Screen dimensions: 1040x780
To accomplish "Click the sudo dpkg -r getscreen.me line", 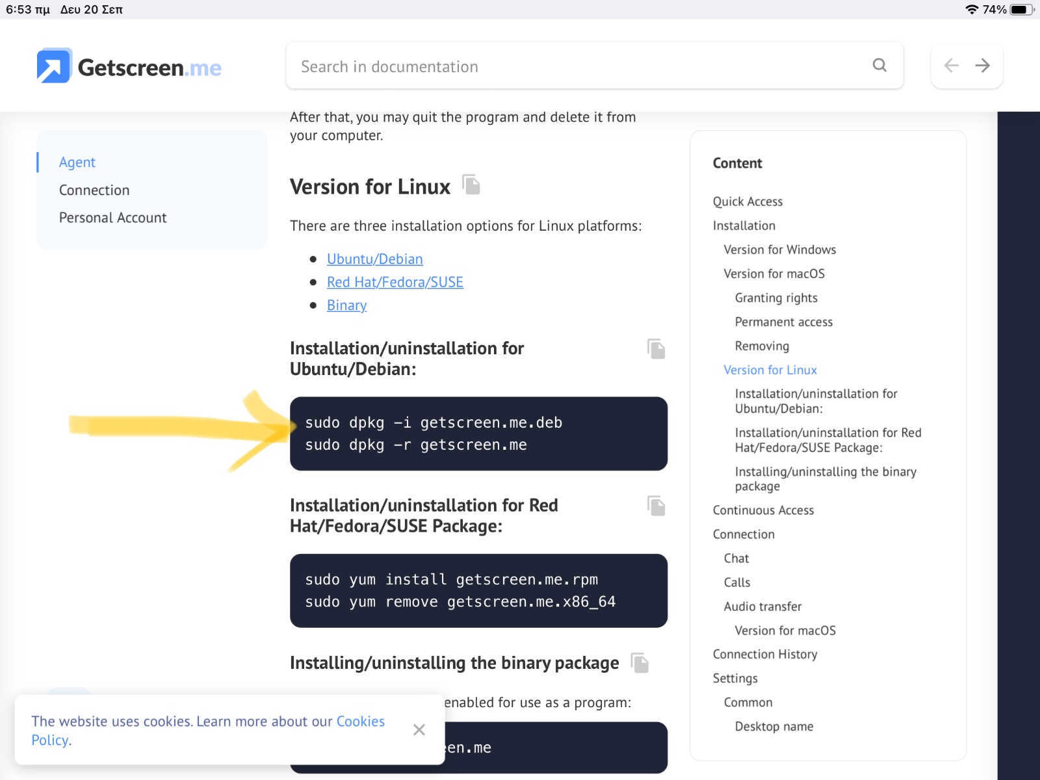I will pyautogui.click(x=416, y=445).
